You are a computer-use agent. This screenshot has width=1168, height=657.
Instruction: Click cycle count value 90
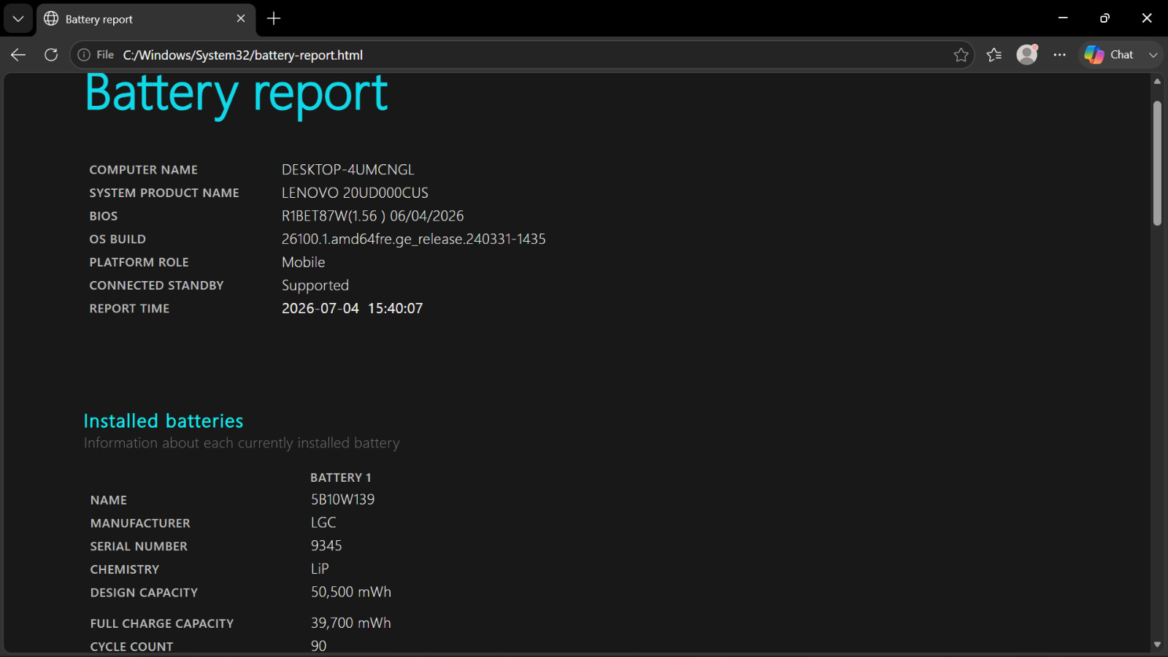[x=319, y=646]
